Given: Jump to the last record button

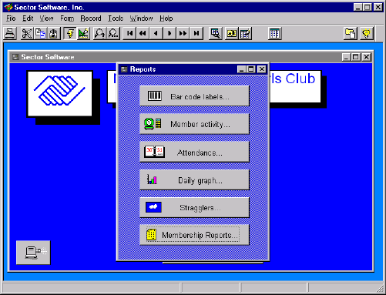Looking at the screenshot, I should (196, 33).
